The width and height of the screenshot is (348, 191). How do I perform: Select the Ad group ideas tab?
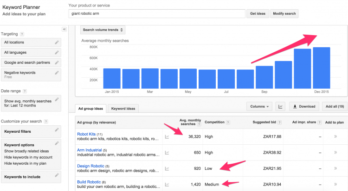(92, 108)
